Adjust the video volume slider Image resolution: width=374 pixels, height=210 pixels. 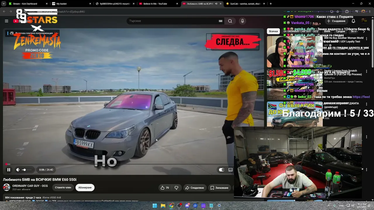(27, 170)
